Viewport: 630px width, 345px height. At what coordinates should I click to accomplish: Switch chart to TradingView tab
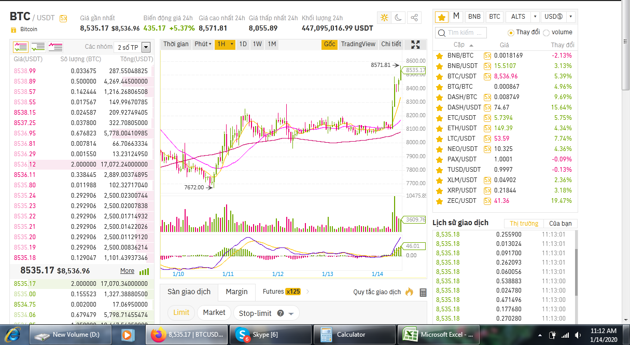tap(358, 44)
